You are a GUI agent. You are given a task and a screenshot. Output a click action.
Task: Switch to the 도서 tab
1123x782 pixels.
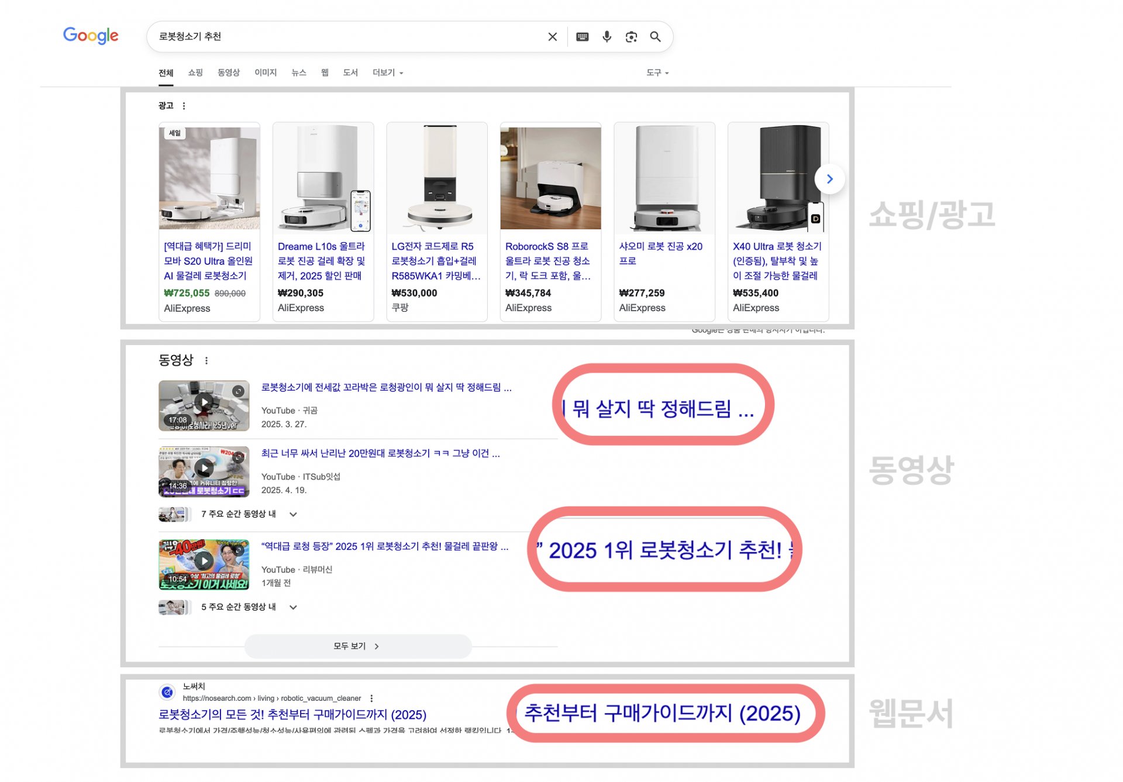[350, 73]
